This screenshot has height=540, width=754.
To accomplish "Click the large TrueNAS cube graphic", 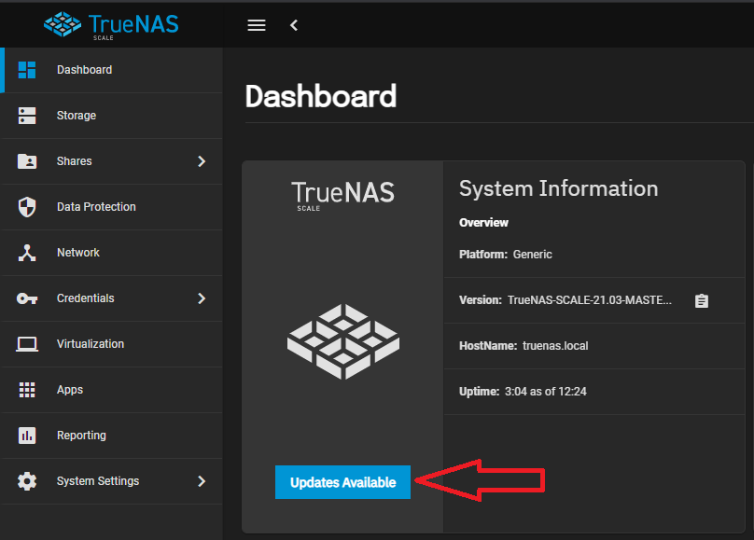I will coord(342,341).
